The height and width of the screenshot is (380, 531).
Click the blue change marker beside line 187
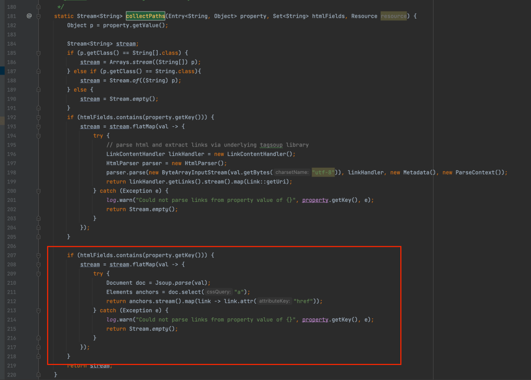2,71
